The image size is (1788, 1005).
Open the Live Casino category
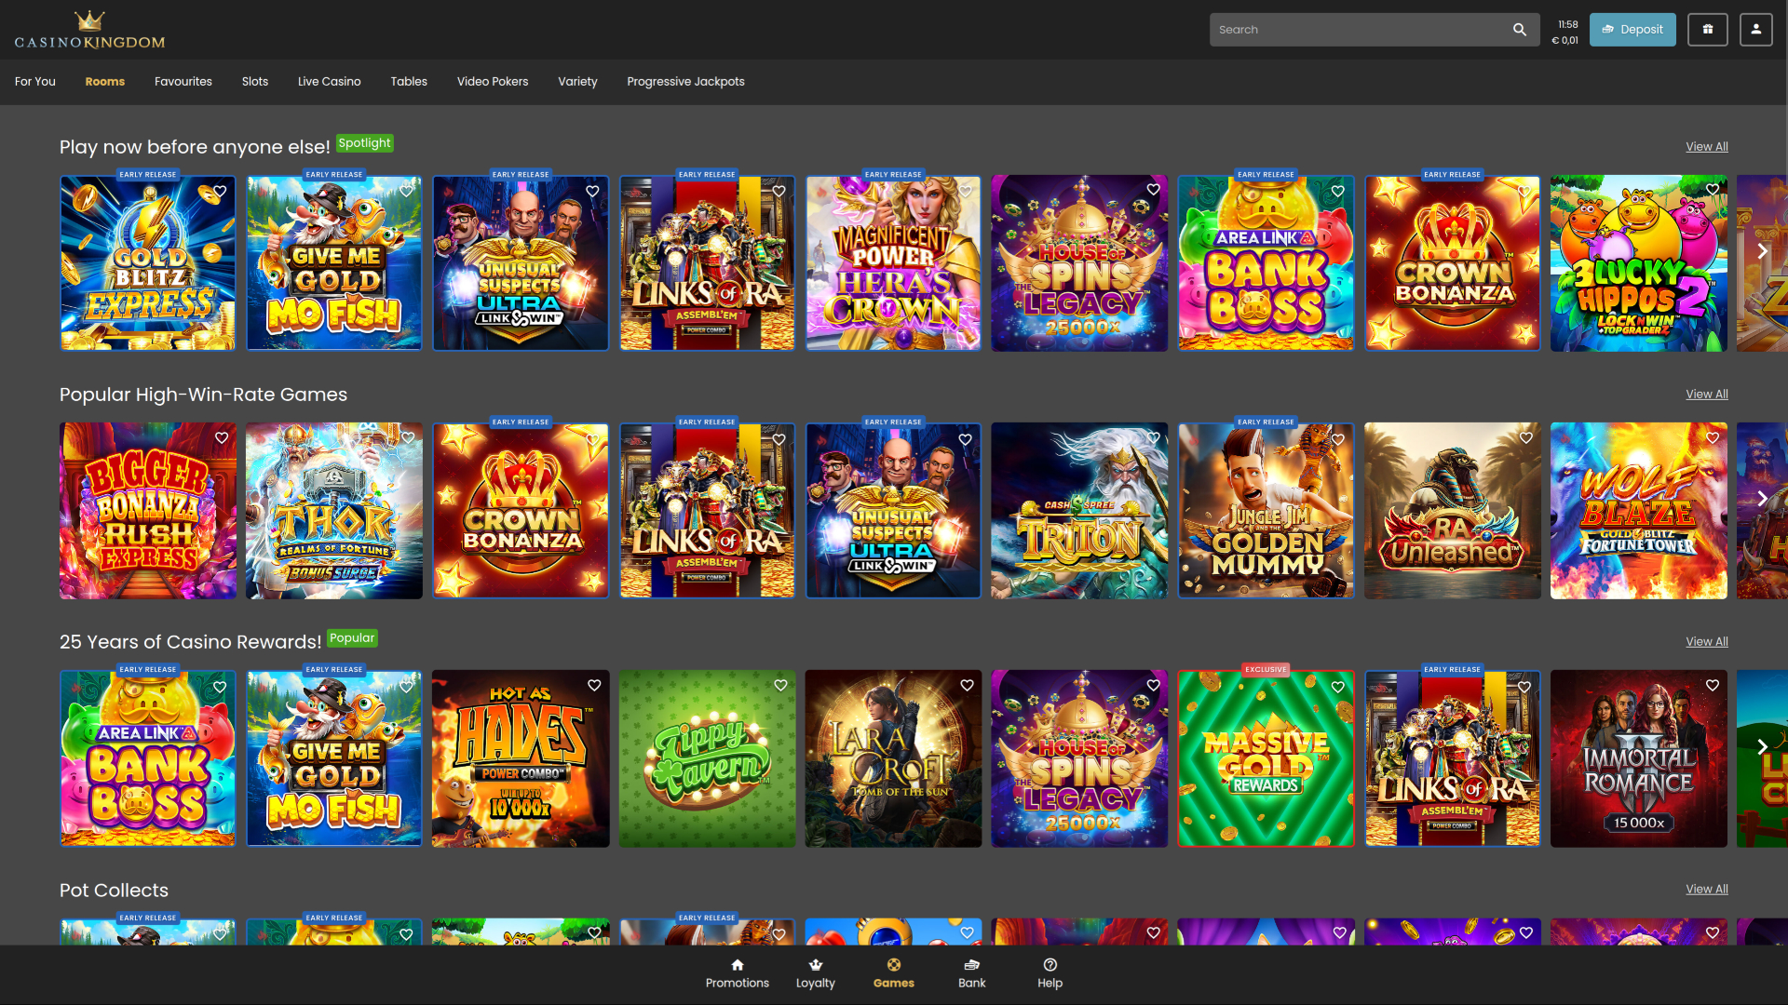[x=329, y=82]
